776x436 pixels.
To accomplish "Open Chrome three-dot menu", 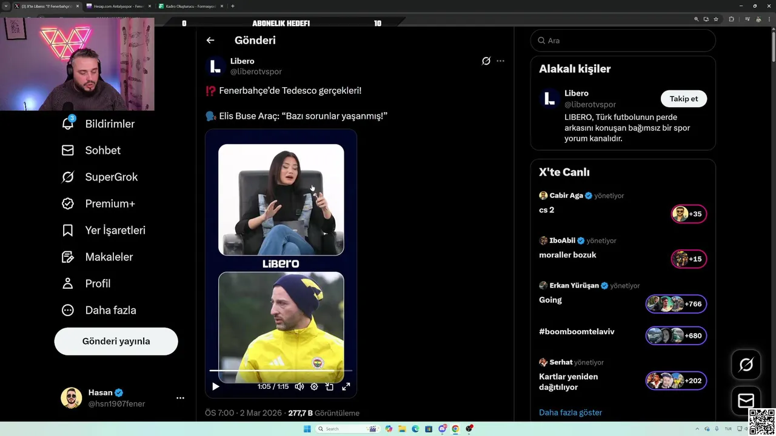I will [771, 19].
